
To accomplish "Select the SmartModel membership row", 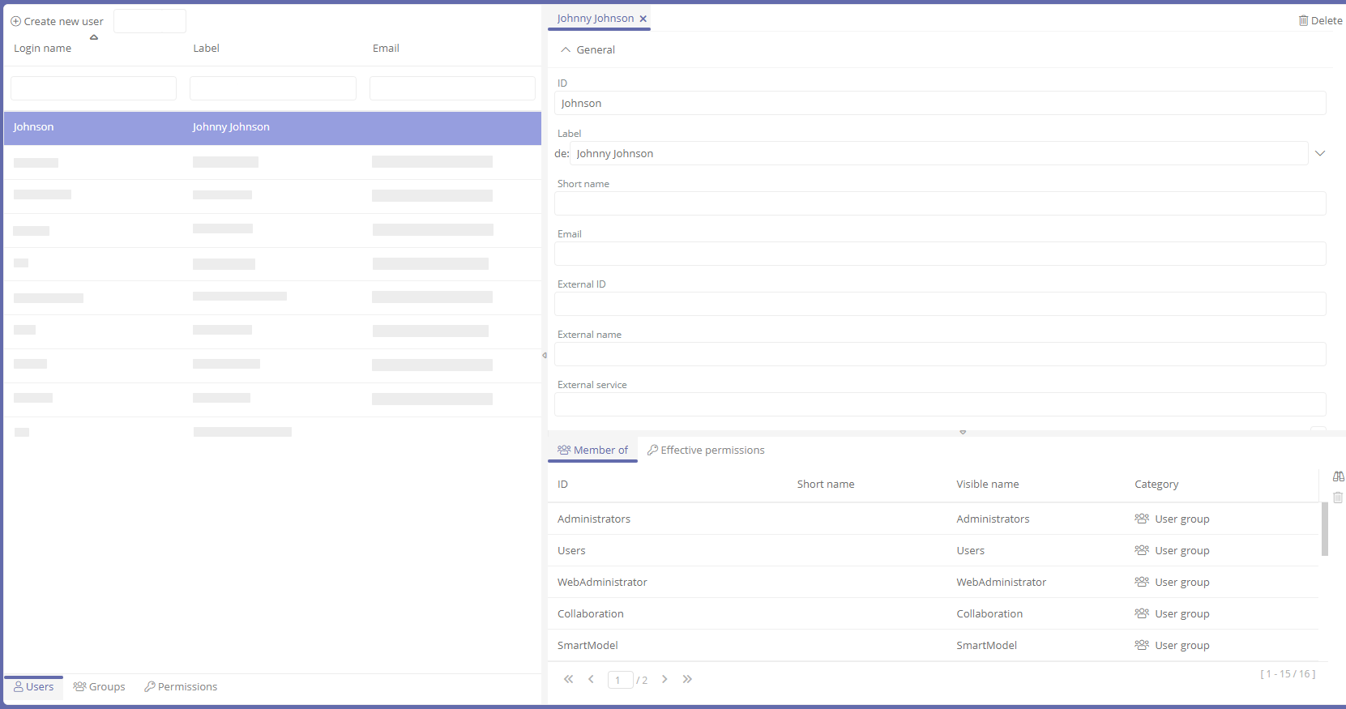I will (x=934, y=646).
